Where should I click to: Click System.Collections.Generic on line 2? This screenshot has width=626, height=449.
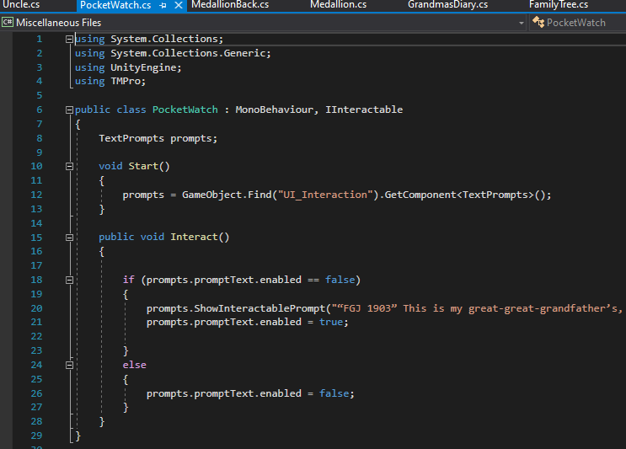pyautogui.click(x=188, y=53)
